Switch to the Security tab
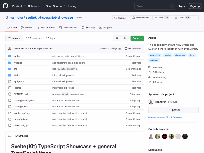204x153 pixels. 88,28
